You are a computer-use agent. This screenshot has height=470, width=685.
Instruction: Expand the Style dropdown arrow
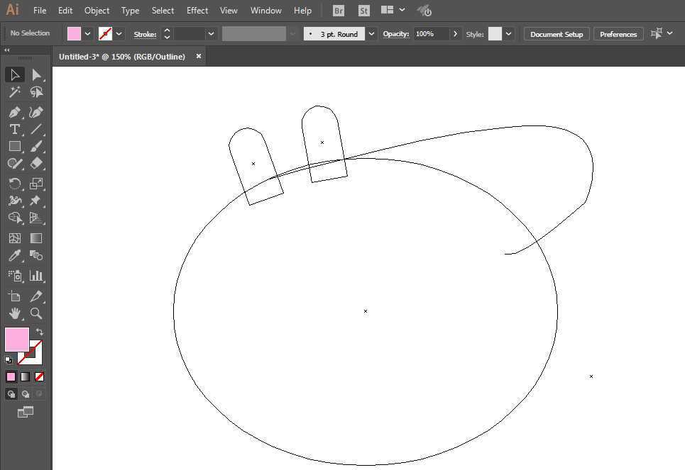pyautogui.click(x=508, y=34)
